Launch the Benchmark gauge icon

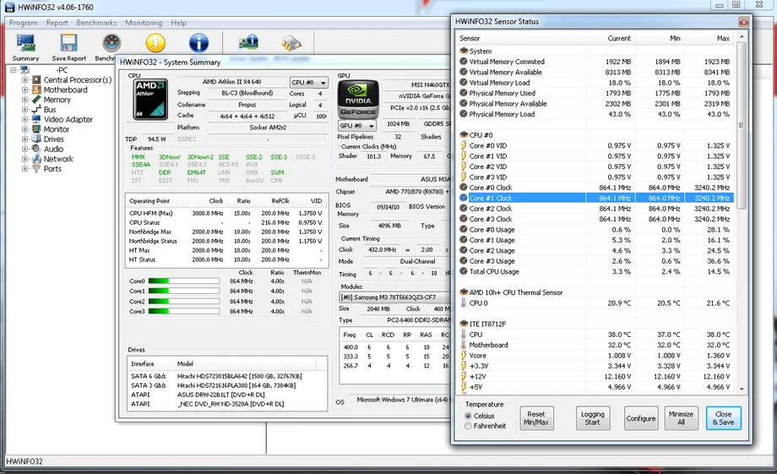click(x=111, y=42)
